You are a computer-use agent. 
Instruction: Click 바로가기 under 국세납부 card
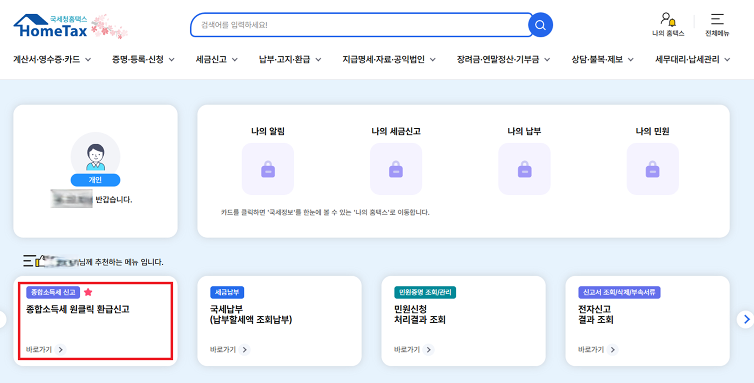[x=229, y=349]
